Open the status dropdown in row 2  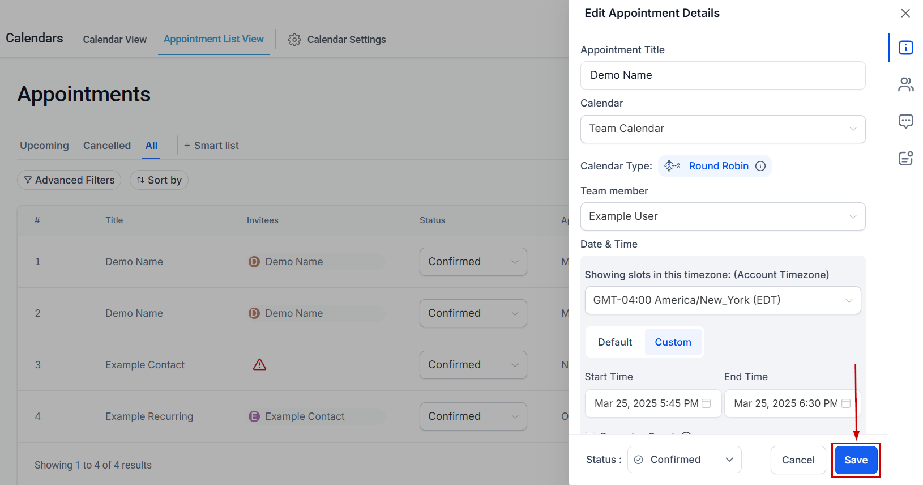coord(473,313)
